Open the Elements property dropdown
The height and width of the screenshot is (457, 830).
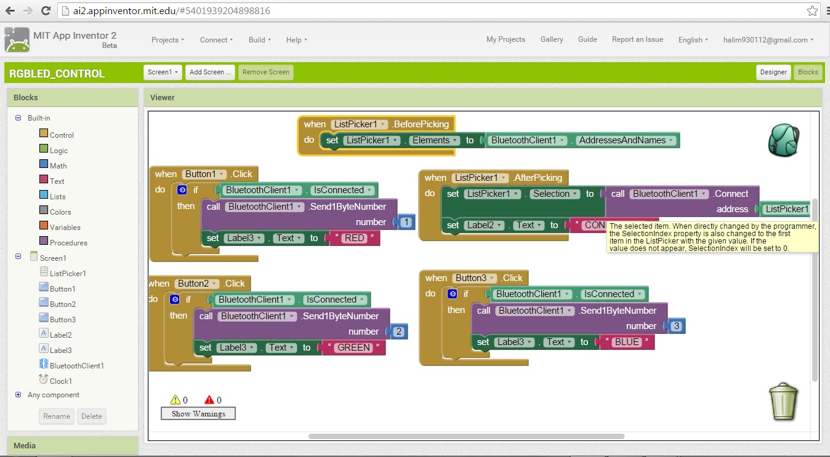[x=435, y=140]
